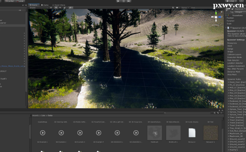Click the Assets breadcrumb in Project panel
This screenshot has height=152, width=246.
tap(35, 115)
